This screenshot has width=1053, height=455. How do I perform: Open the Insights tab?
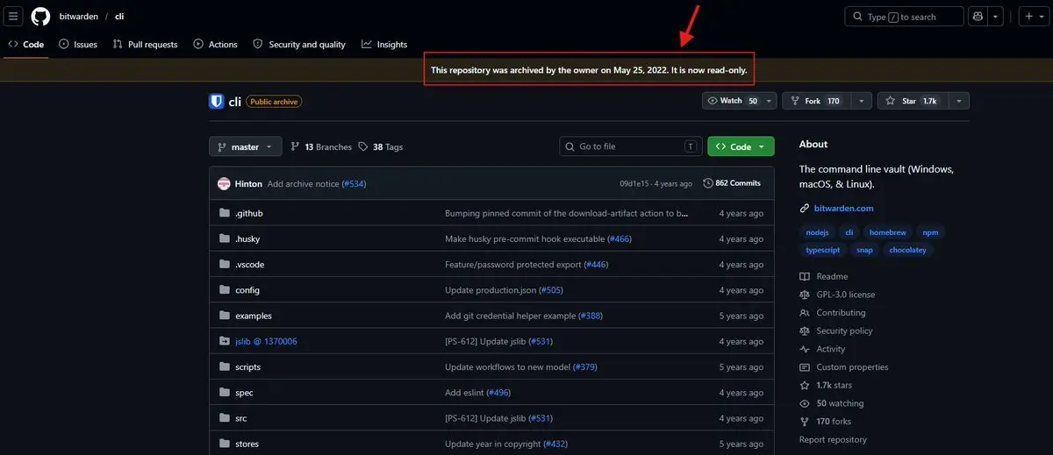point(384,44)
